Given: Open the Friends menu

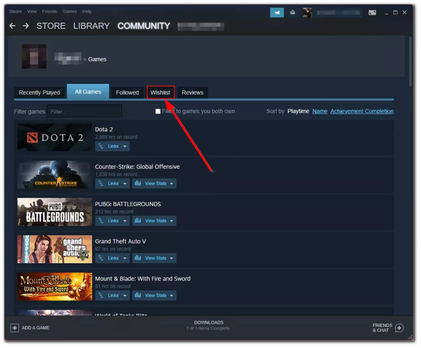Looking at the screenshot, I should pos(49,12).
